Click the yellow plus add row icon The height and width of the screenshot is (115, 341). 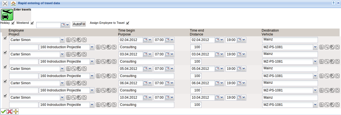[16, 112]
